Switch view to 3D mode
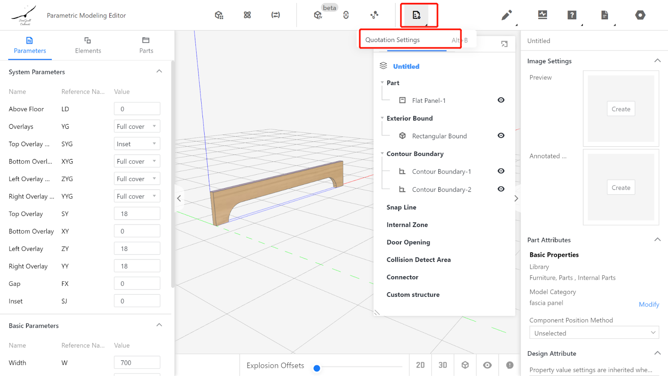The height and width of the screenshot is (376, 668). tap(443, 365)
